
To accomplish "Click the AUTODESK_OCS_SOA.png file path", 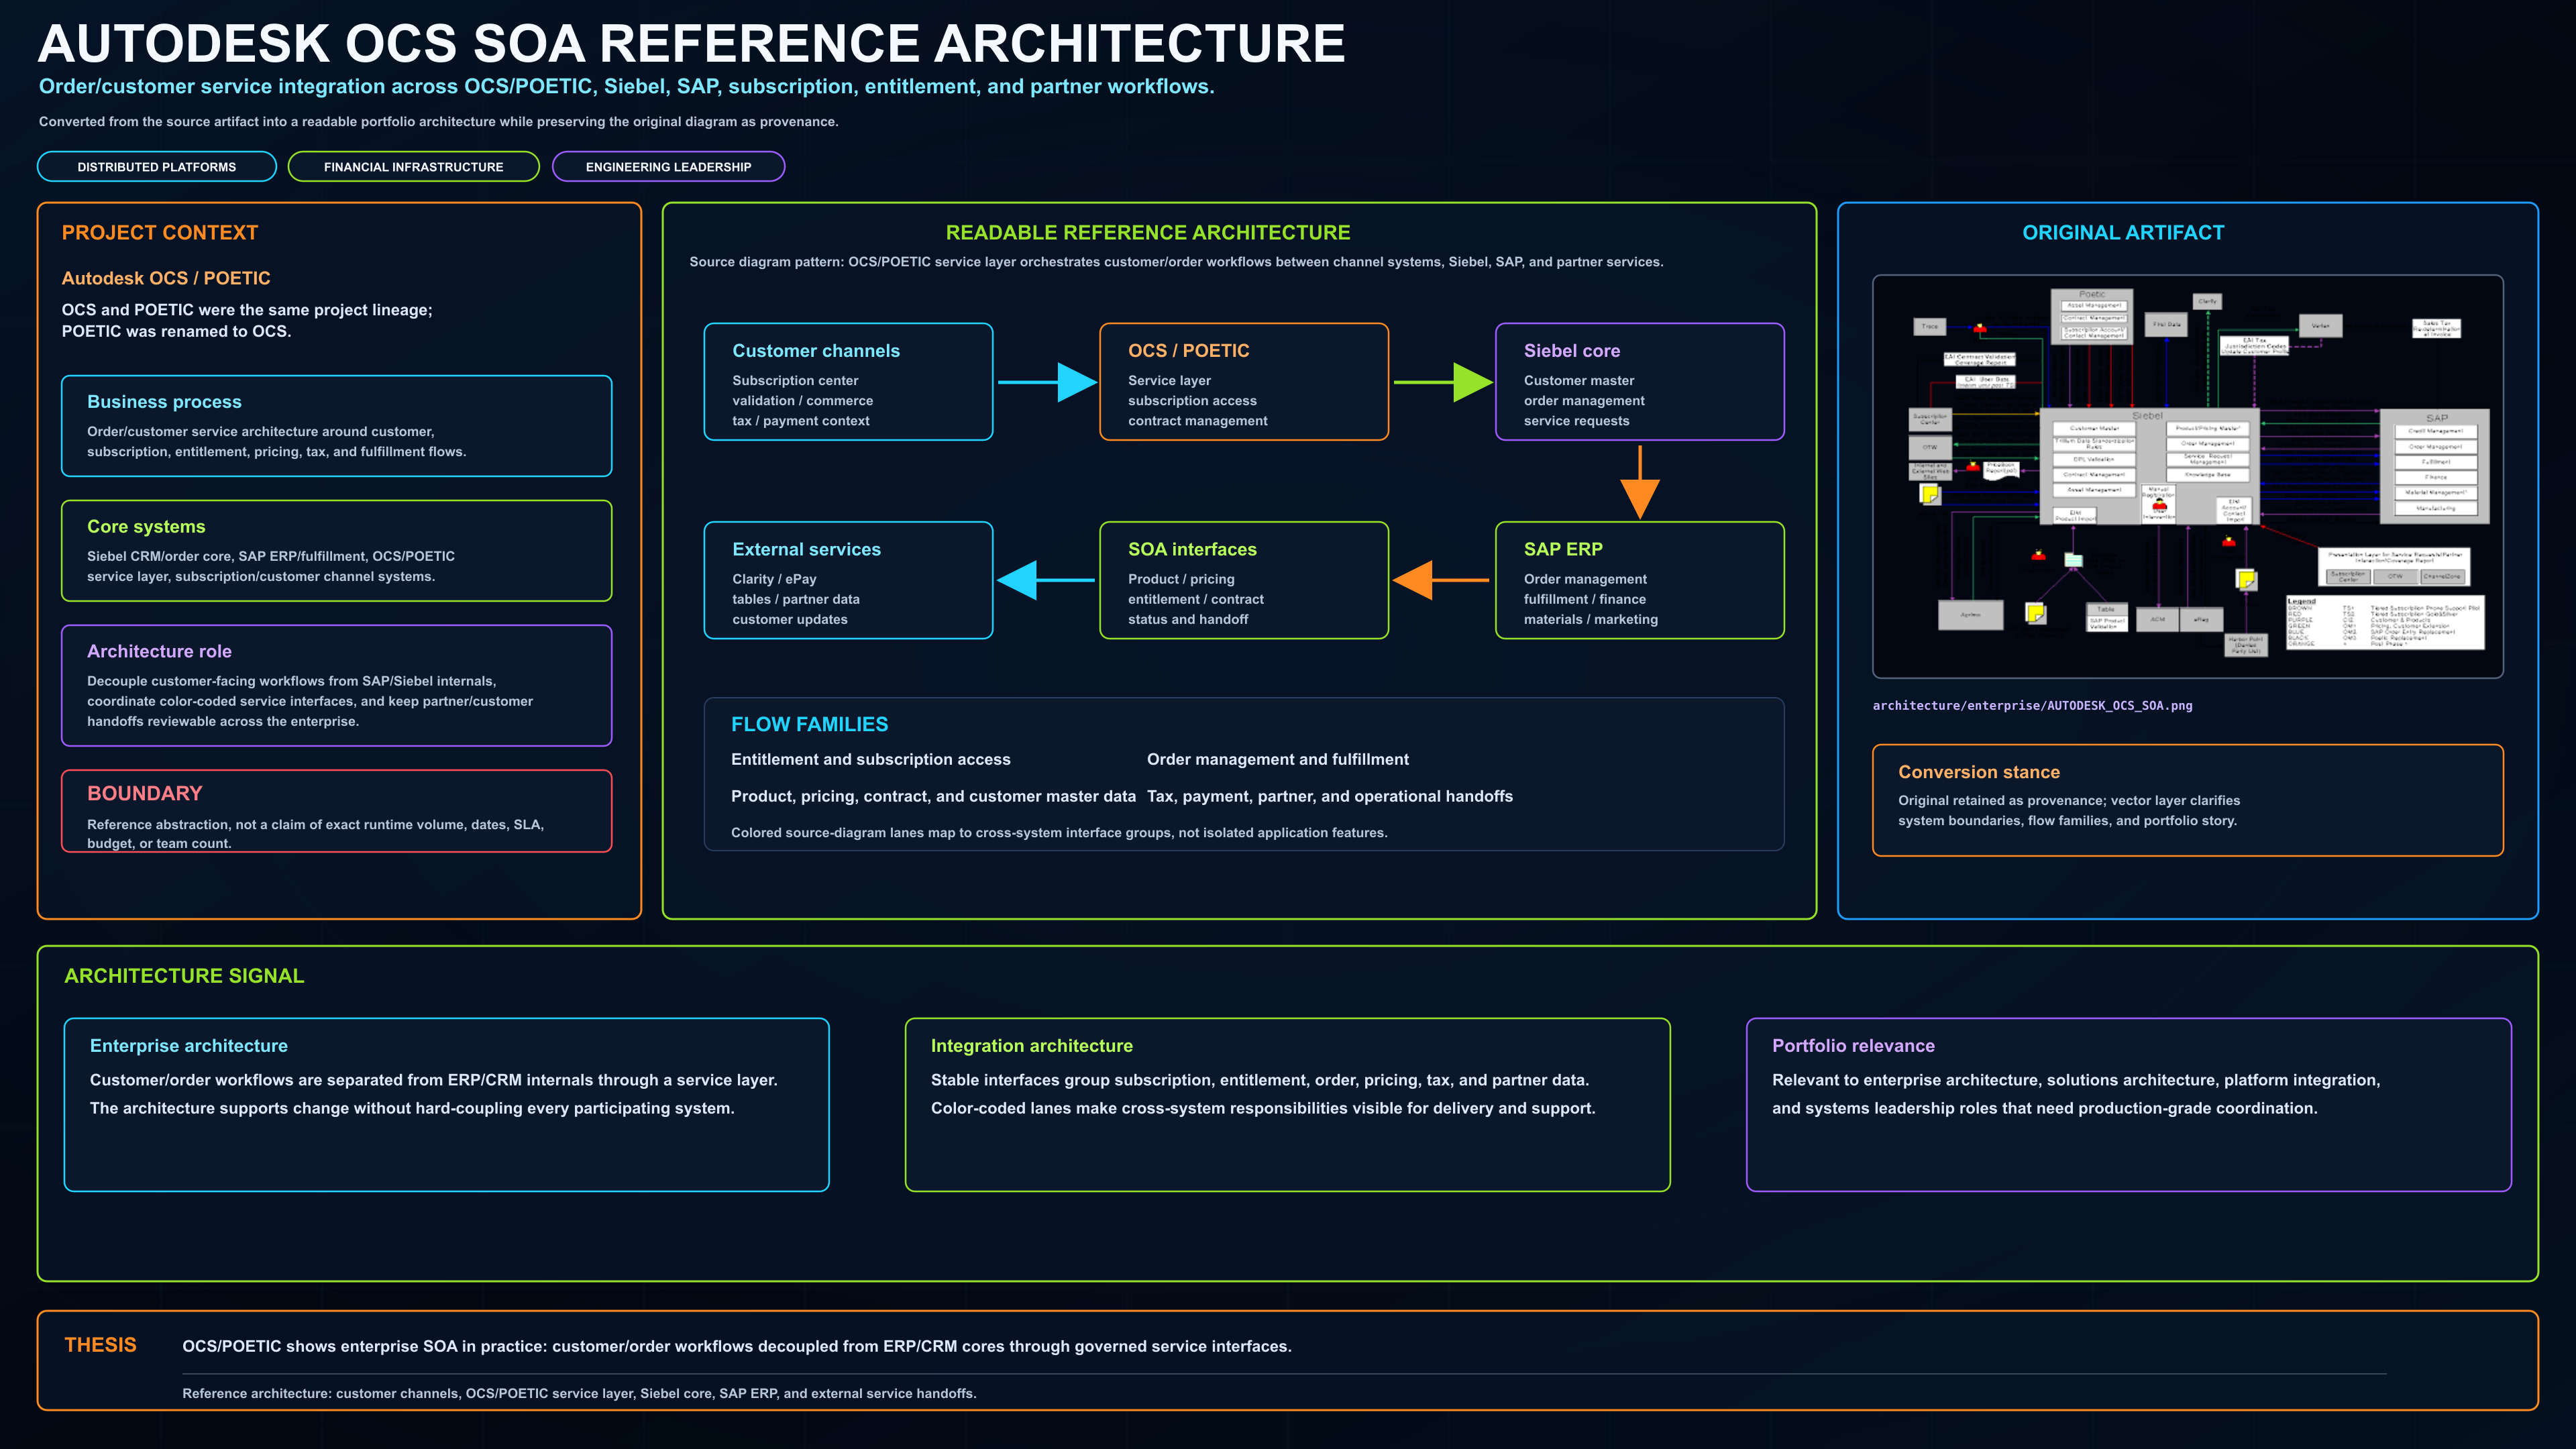I will pos(2032,706).
